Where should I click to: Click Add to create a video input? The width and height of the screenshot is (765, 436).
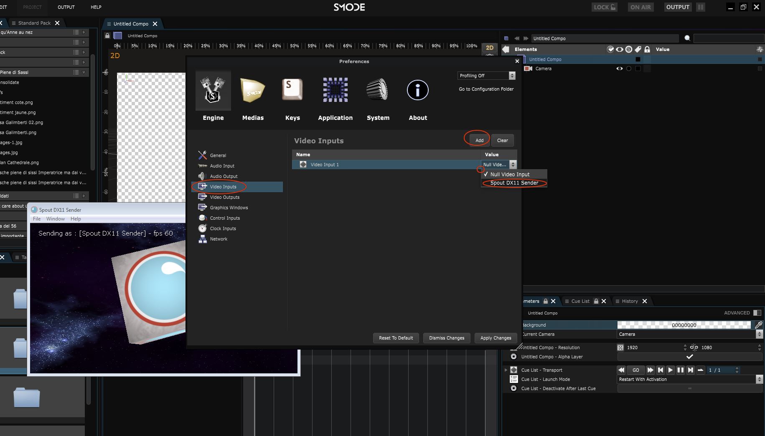click(479, 140)
